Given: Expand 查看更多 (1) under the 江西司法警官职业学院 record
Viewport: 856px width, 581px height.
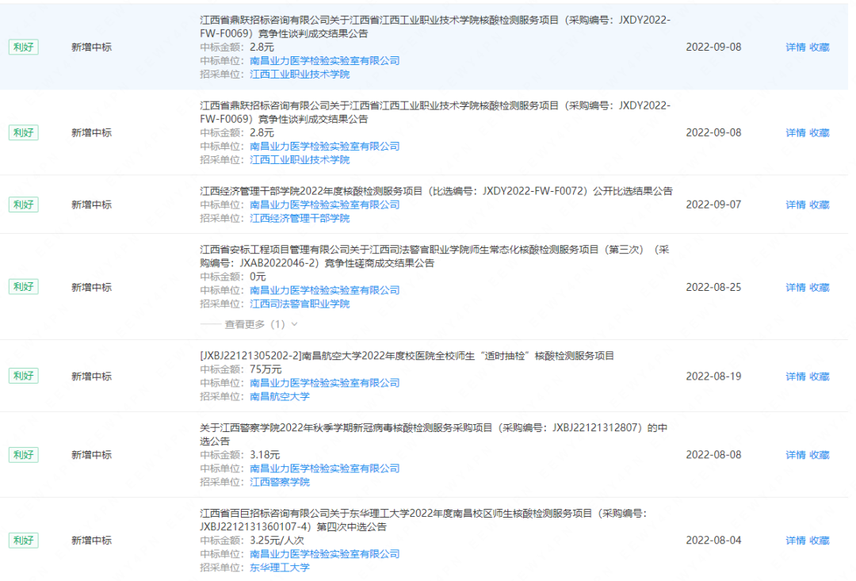Looking at the screenshot, I should tap(261, 324).
